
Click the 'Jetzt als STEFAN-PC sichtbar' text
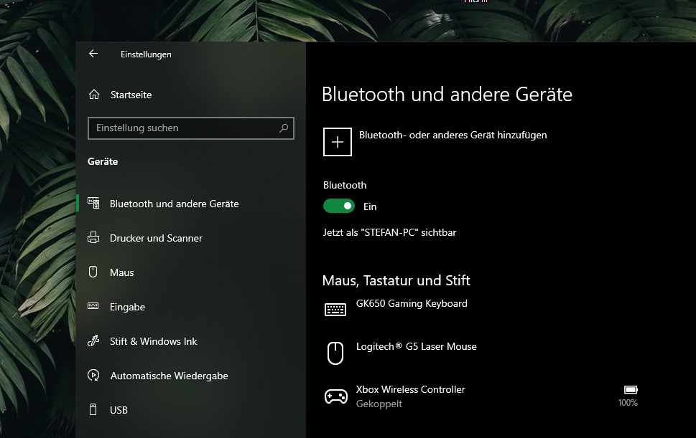click(x=390, y=232)
